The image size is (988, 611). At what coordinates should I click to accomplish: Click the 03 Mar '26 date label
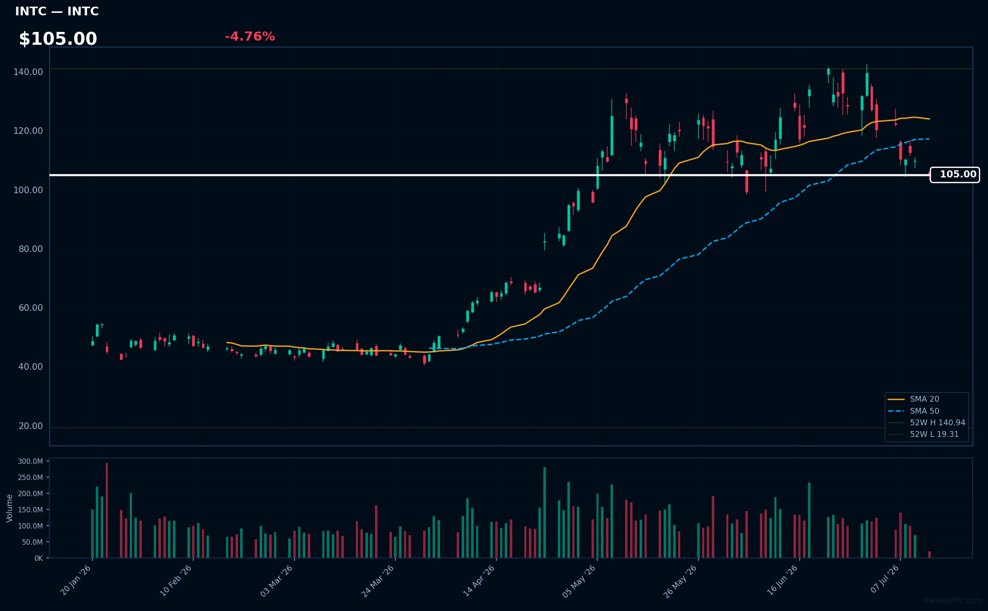[x=277, y=581]
